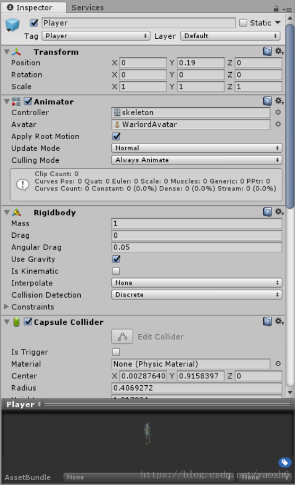The height and width of the screenshot is (485, 295).
Task: Click the Rigidbody component icon
Action: [16, 212]
